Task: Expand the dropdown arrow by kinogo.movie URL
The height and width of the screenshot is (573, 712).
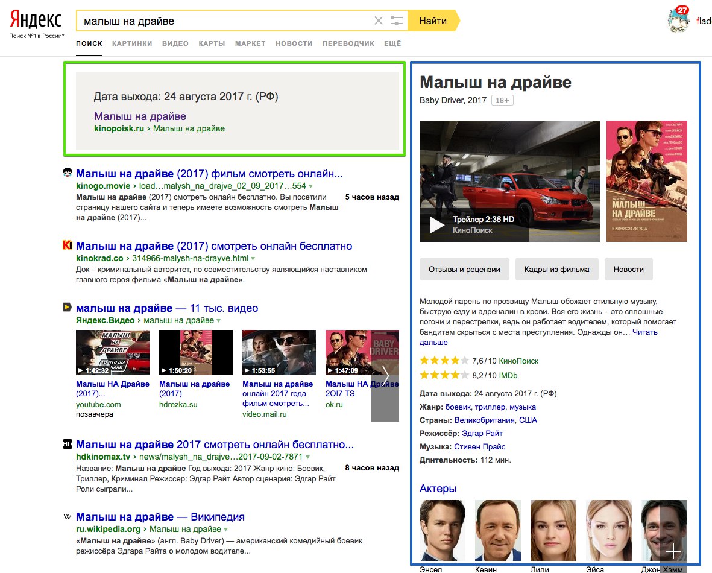Action: [310, 186]
